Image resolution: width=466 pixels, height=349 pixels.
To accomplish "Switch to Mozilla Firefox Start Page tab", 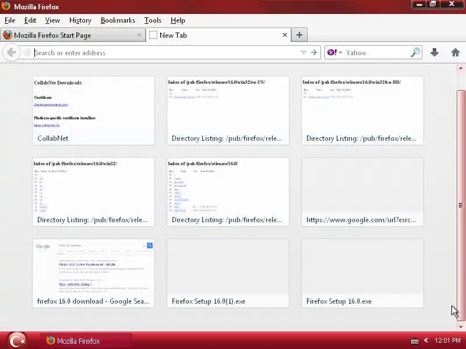I will pos(72,35).
